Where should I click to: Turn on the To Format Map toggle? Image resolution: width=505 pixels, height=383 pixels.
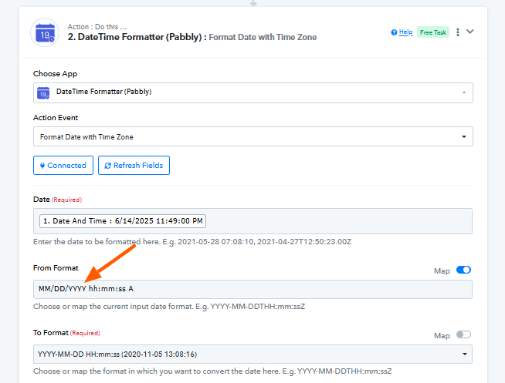tap(463, 334)
